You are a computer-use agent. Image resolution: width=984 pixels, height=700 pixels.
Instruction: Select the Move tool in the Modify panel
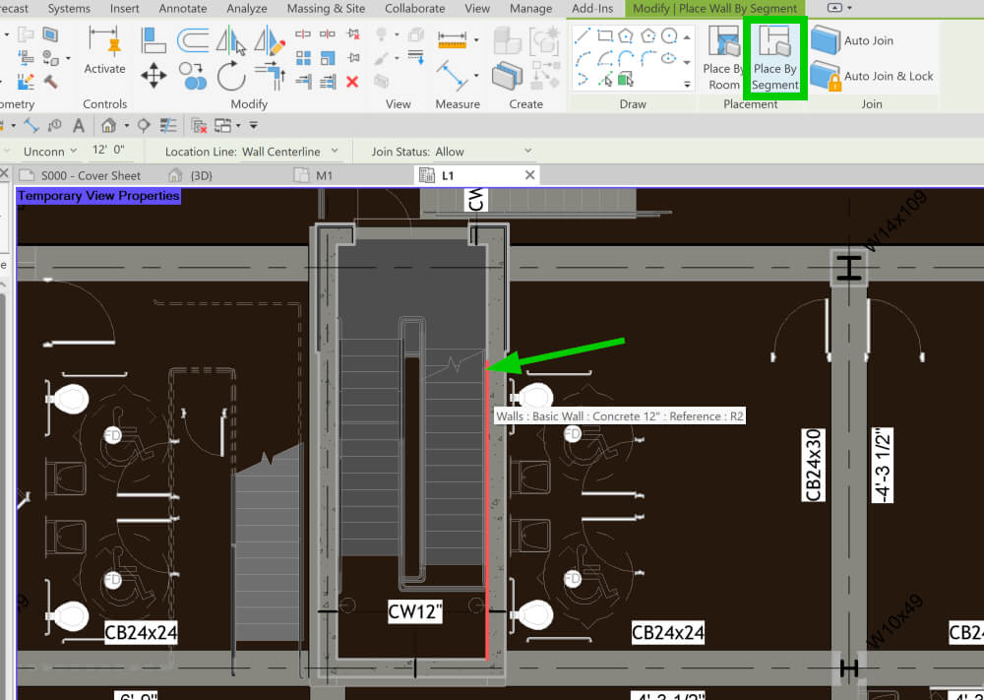154,75
